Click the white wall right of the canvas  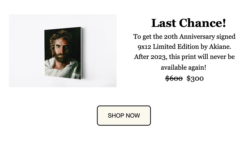click(100, 51)
